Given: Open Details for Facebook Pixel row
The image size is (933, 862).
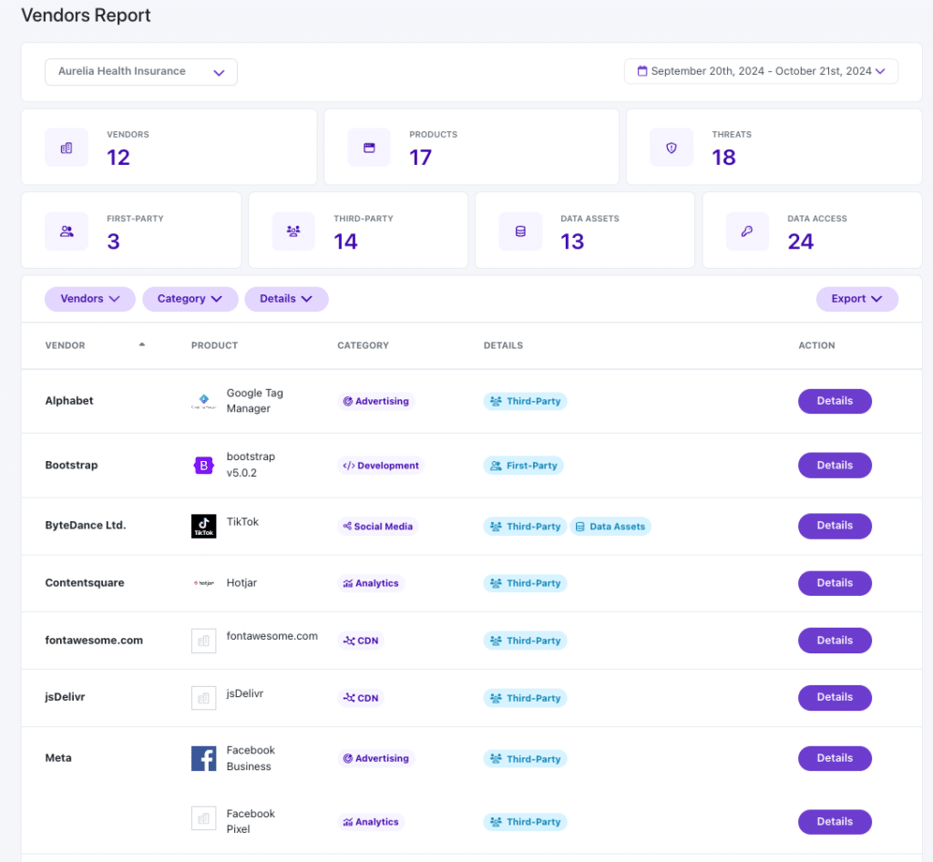Looking at the screenshot, I should pos(835,822).
